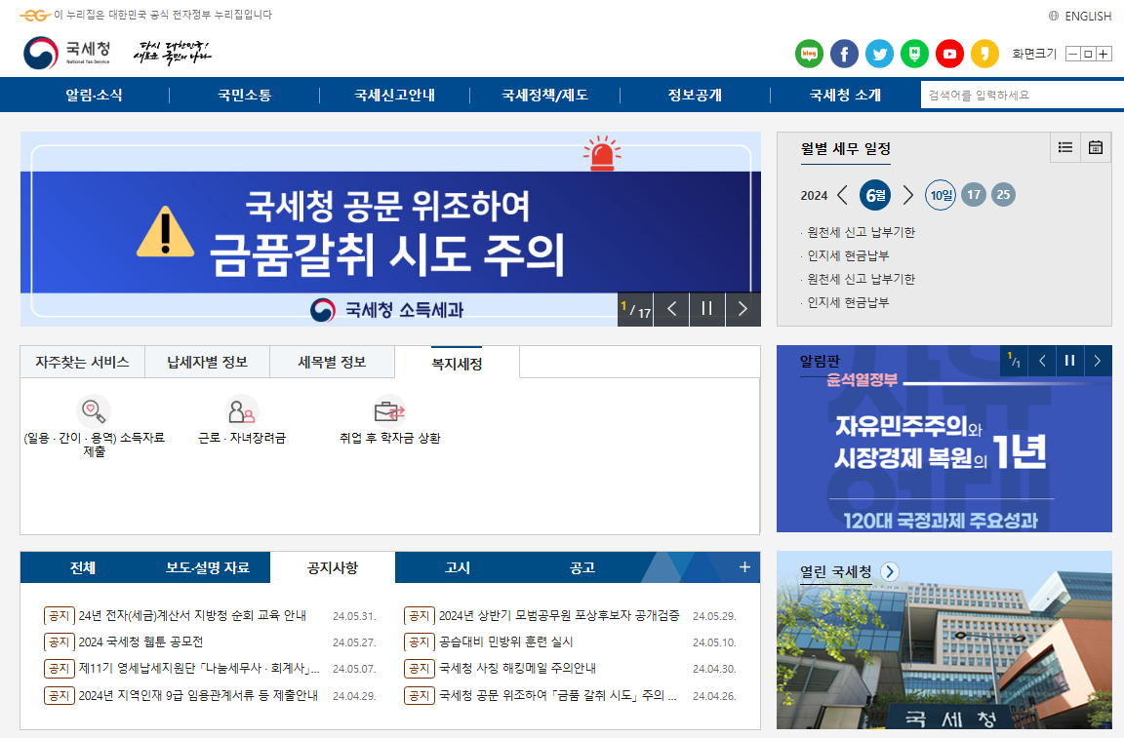Open the Twitter account icon

click(x=879, y=54)
